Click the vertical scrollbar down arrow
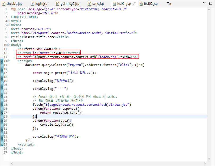 point(209,159)
